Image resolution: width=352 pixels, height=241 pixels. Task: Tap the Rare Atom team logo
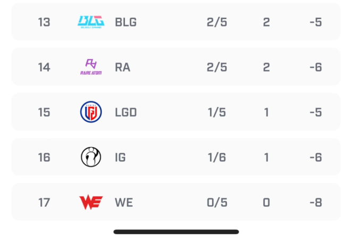(91, 67)
